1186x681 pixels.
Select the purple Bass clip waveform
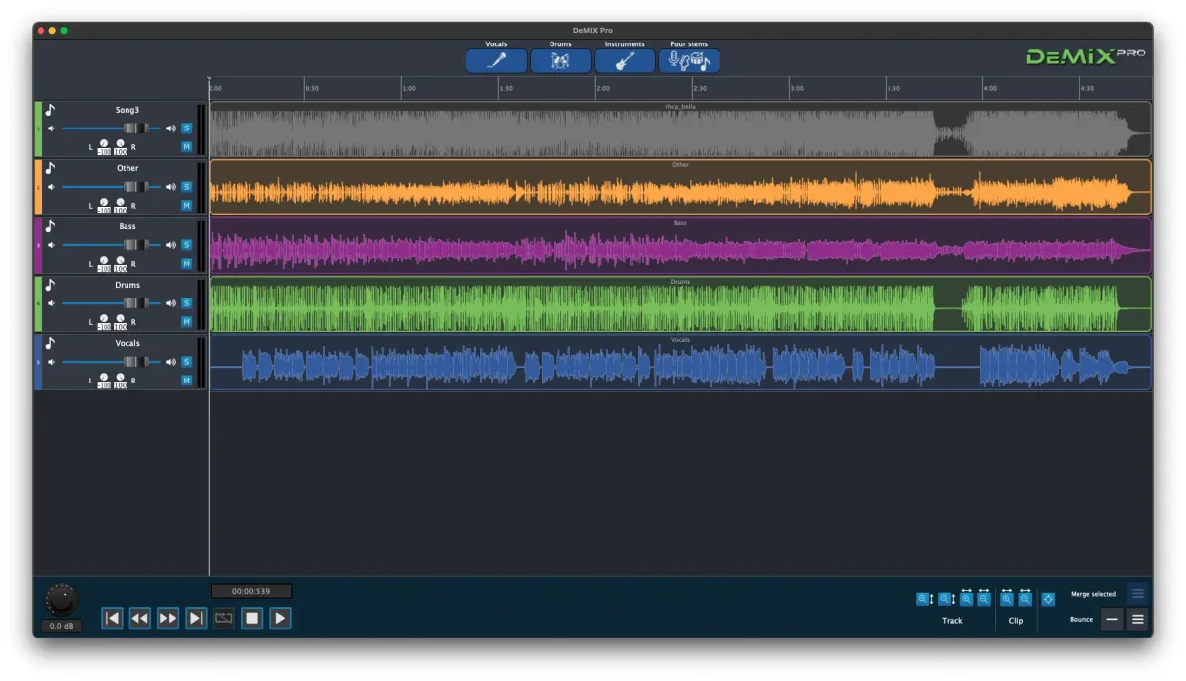click(680, 245)
